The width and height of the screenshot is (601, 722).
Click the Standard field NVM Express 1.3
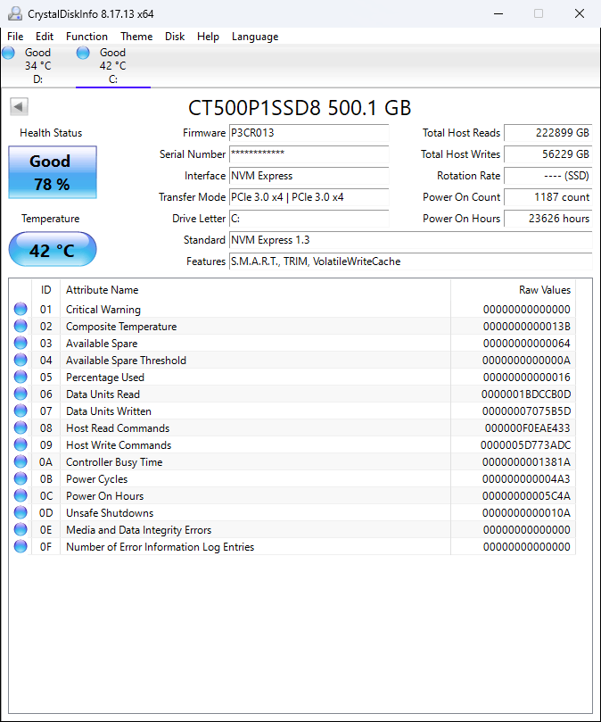tap(410, 240)
